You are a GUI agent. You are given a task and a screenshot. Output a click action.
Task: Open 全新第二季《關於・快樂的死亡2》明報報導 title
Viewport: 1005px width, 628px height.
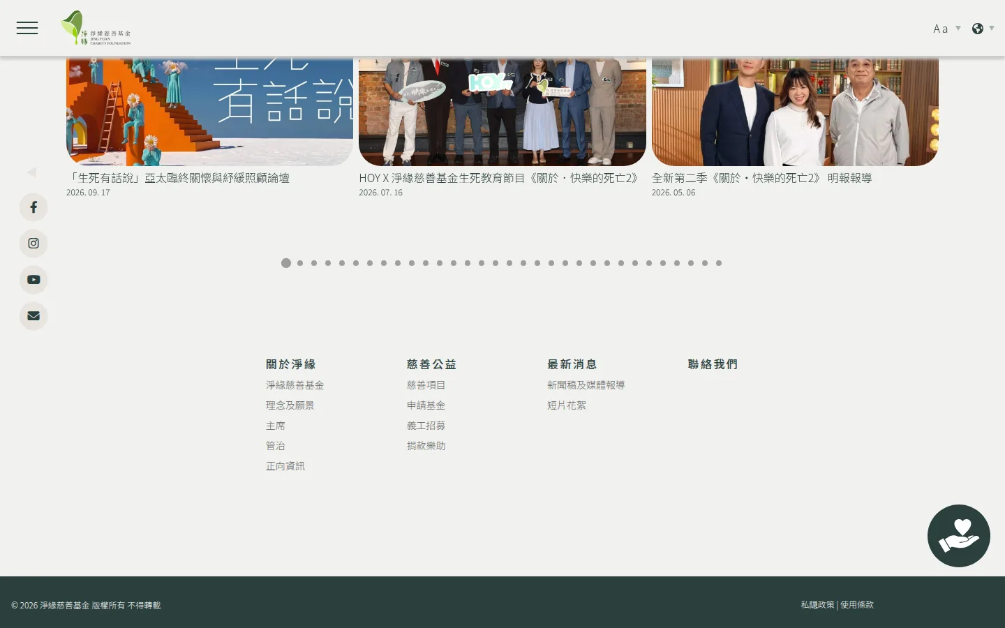coord(761,178)
